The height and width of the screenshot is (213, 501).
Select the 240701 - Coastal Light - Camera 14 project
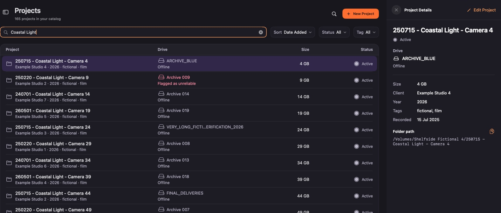[189, 97]
